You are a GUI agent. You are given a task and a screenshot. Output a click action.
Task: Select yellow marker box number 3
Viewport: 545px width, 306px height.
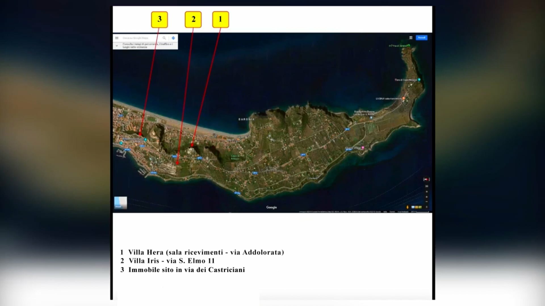160,20
